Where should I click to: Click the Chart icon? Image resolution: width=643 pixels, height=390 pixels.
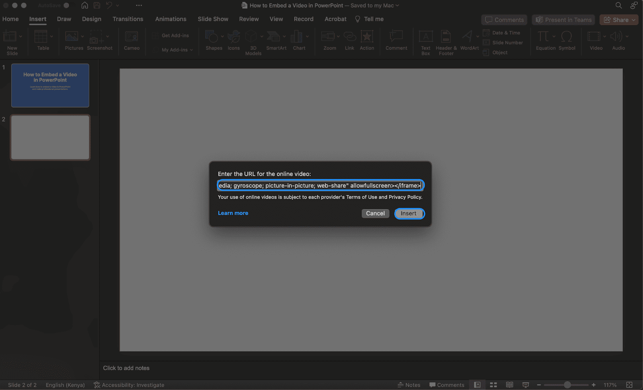tap(297, 37)
